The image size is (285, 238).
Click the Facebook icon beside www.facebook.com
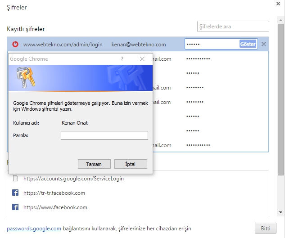click(15, 207)
